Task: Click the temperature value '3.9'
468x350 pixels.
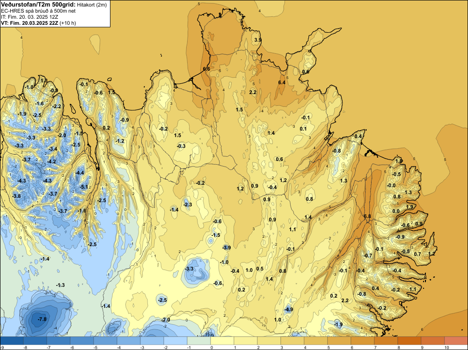Action: 258,40
